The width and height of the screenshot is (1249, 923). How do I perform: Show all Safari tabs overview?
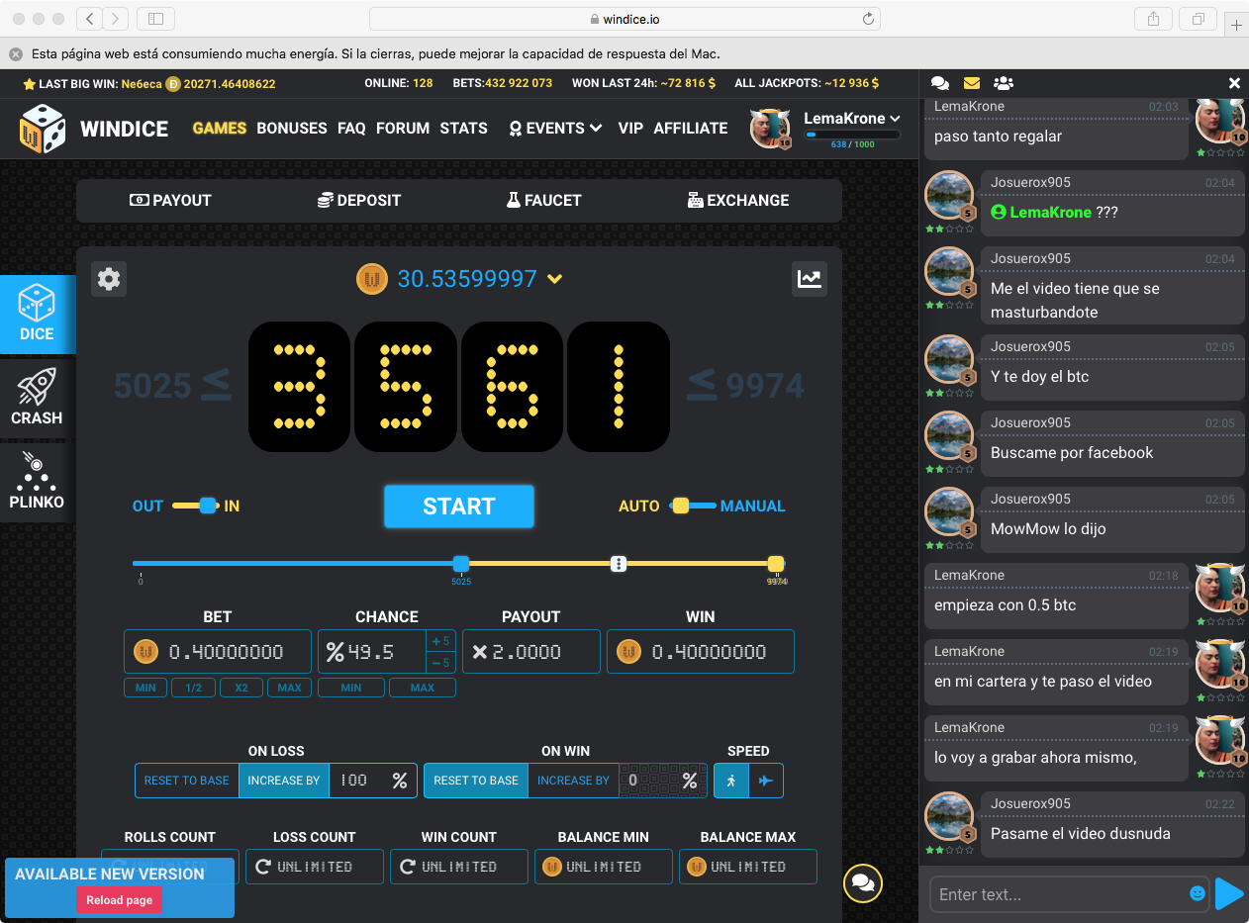click(x=1198, y=19)
